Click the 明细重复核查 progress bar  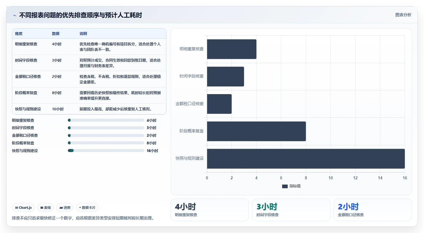tap(106, 120)
